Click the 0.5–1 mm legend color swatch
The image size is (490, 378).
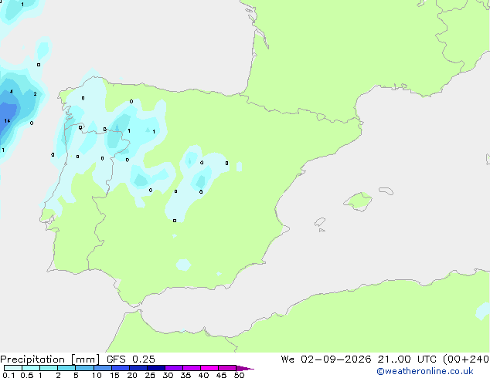pos(31,368)
